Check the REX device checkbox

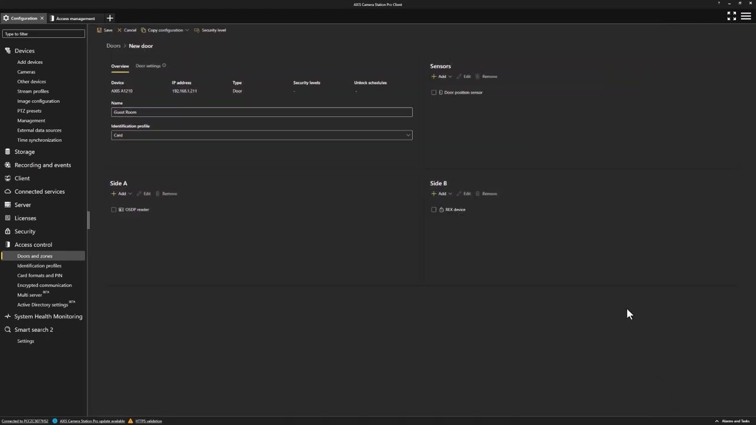[434, 210]
